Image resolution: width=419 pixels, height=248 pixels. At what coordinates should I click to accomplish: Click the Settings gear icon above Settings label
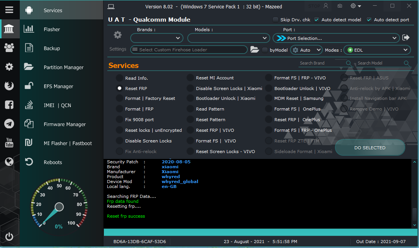[x=118, y=35]
